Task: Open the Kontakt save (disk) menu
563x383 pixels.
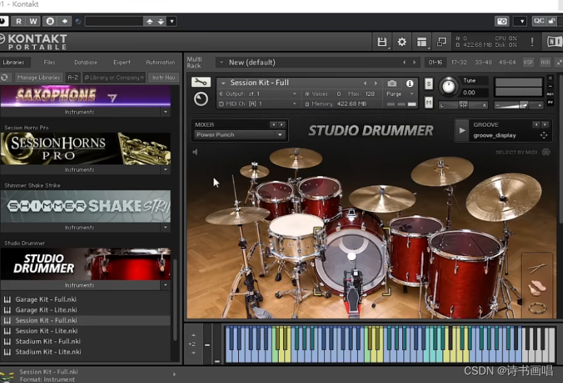Action: click(x=382, y=42)
